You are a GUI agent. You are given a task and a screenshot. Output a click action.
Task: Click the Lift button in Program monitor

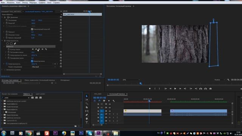click(201, 89)
